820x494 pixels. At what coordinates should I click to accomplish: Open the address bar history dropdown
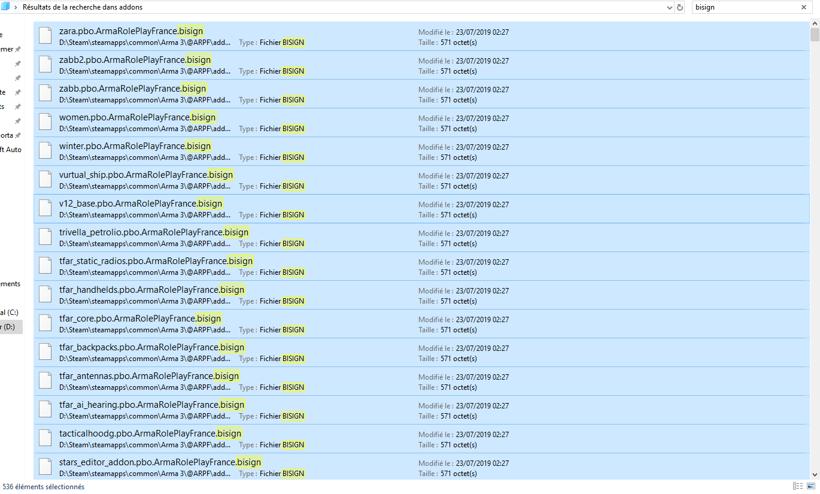pos(670,7)
